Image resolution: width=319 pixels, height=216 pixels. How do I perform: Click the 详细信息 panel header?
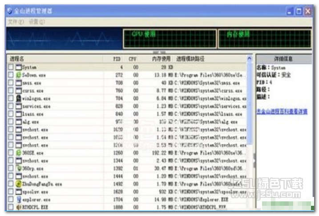point(284,59)
